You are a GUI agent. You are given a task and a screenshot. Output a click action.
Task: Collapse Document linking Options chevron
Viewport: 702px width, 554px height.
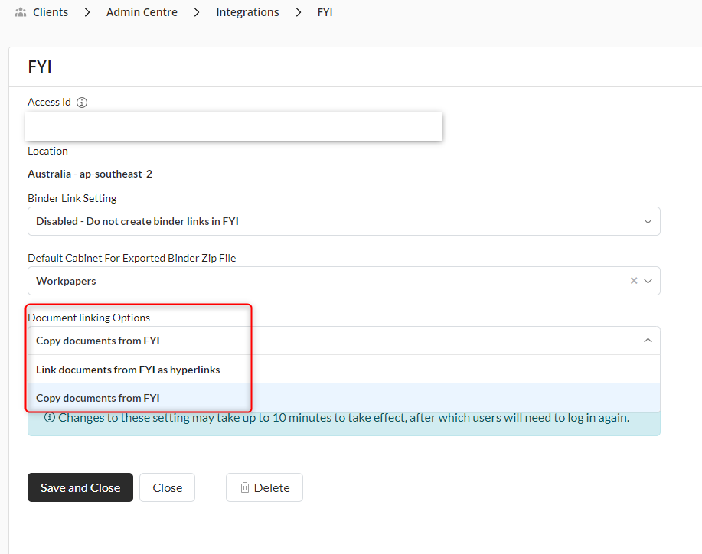pos(648,341)
